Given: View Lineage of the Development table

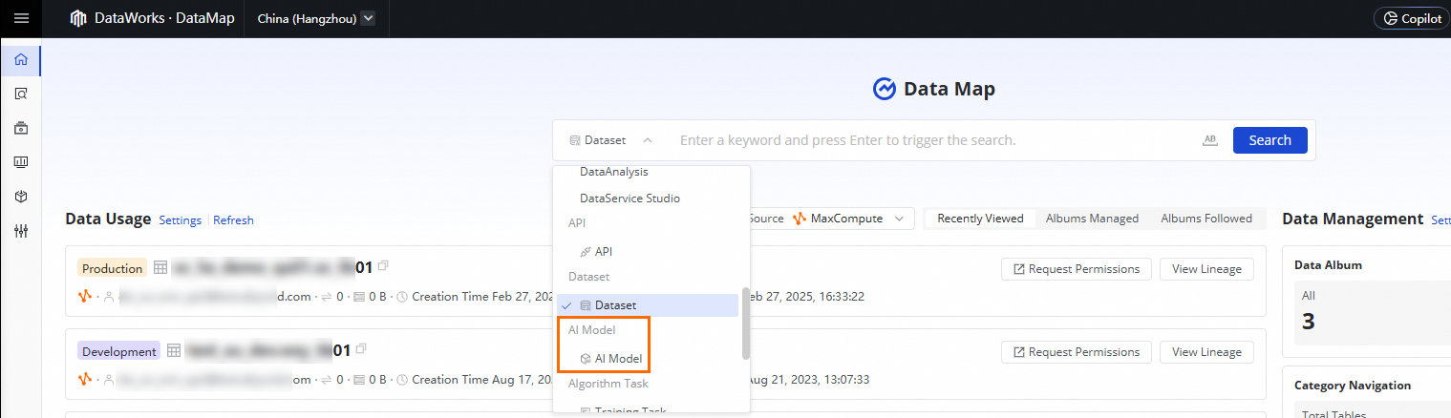Looking at the screenshot, I should click(x=1206, y=352).
